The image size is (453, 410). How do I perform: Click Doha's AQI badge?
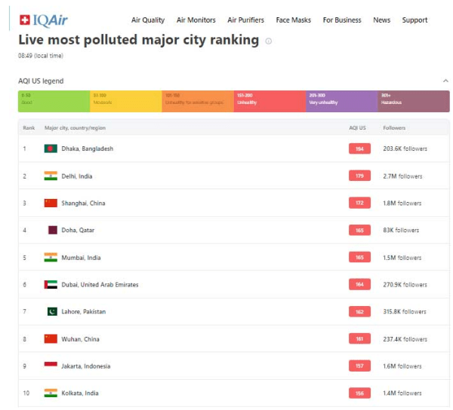(359, 231)
